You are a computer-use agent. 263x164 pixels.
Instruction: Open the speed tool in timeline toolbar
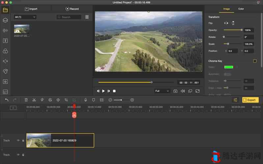pos(50,100)
